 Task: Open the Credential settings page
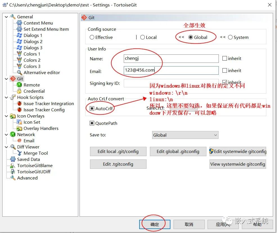click(34, 91)
